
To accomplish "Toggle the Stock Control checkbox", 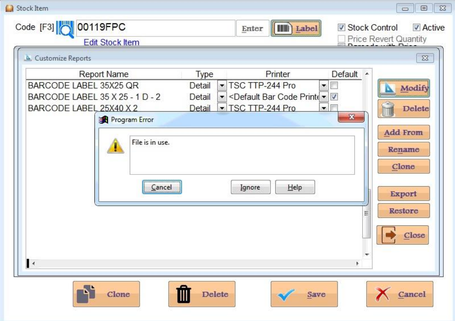I will point(342,28).
